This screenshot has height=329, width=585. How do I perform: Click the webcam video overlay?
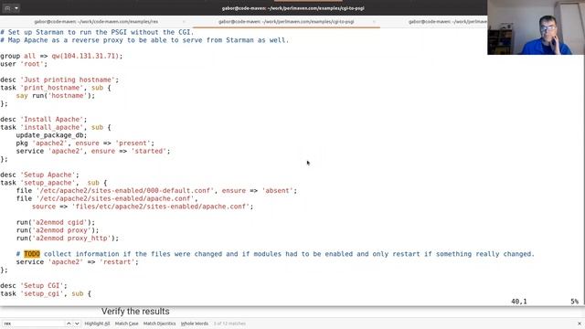coord(536,27)
